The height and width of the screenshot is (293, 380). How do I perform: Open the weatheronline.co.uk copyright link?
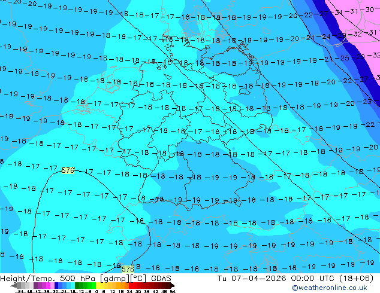click(x=329, y=288)
